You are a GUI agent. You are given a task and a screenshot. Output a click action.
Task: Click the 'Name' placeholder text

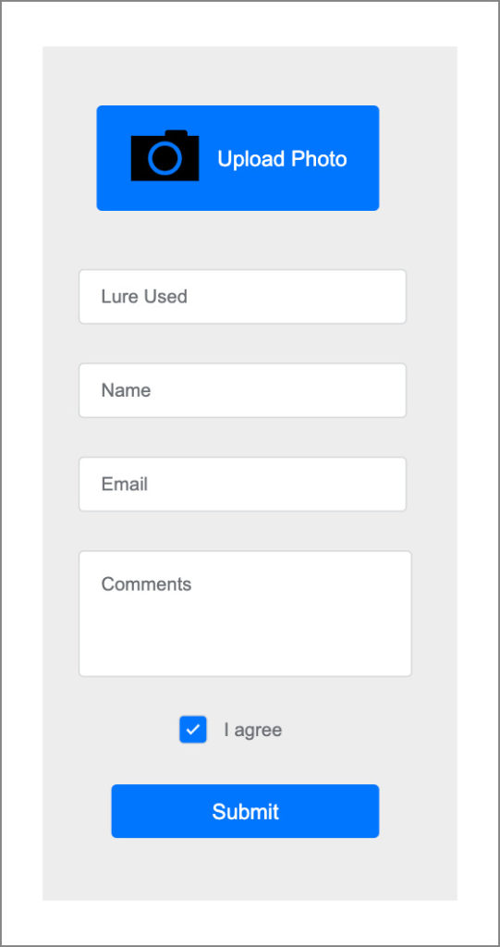tap(126, 390)
